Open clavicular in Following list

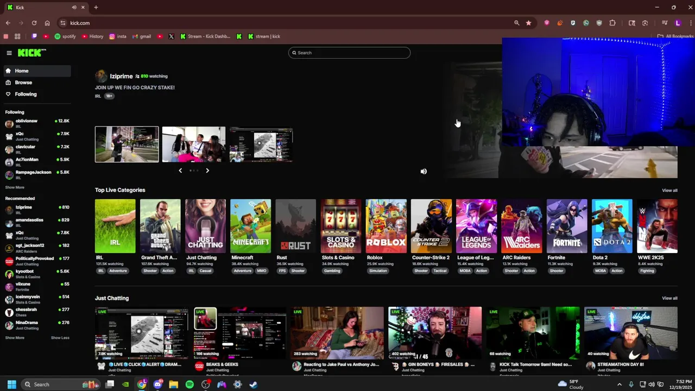tap(37, 149)
